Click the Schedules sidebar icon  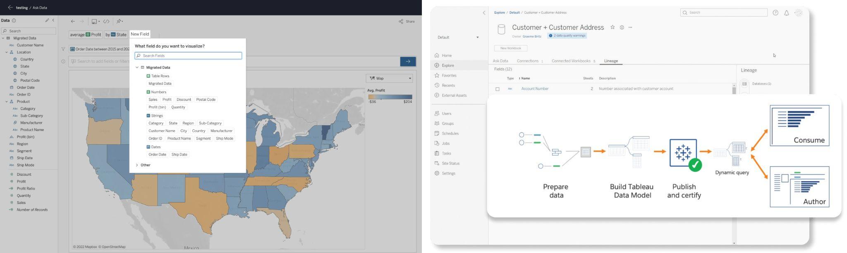437,133
